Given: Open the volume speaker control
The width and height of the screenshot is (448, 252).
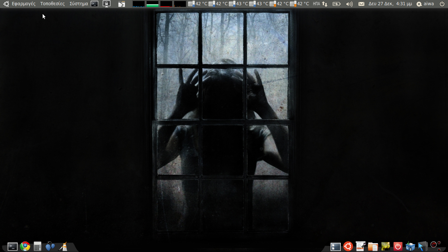Looking at the screenshot, I should click(350, 4).
